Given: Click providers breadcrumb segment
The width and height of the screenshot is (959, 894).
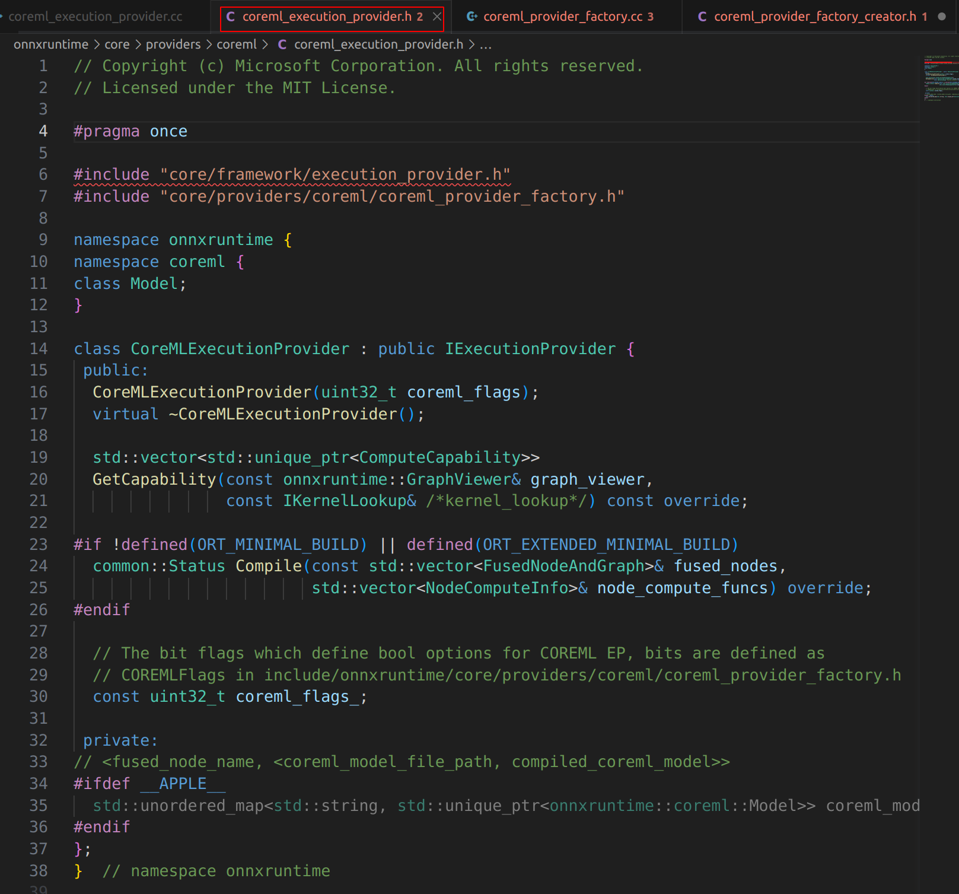Looking at the screenshot, I should tap(173, 44).
